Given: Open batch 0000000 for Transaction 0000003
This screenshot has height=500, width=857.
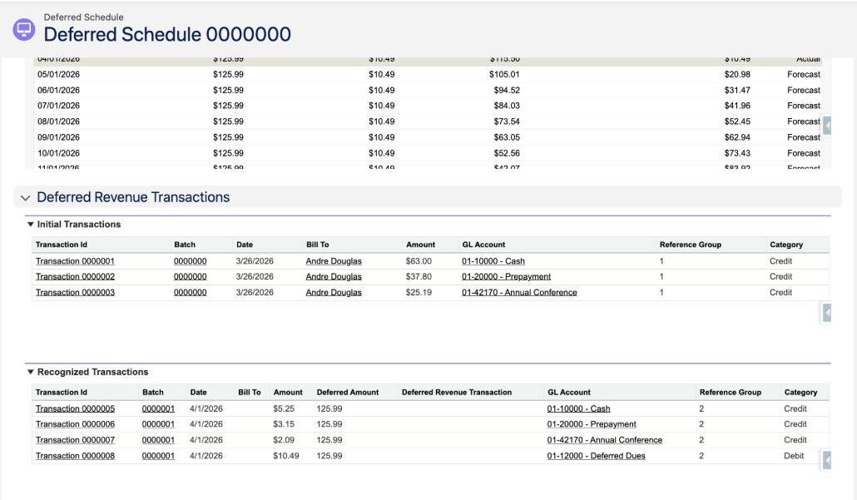Looking at the screenshot, I should (191, 292).
